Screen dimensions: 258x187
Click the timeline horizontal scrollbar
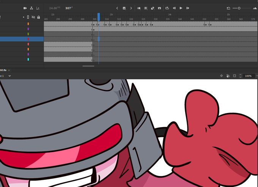pos(88,66)
